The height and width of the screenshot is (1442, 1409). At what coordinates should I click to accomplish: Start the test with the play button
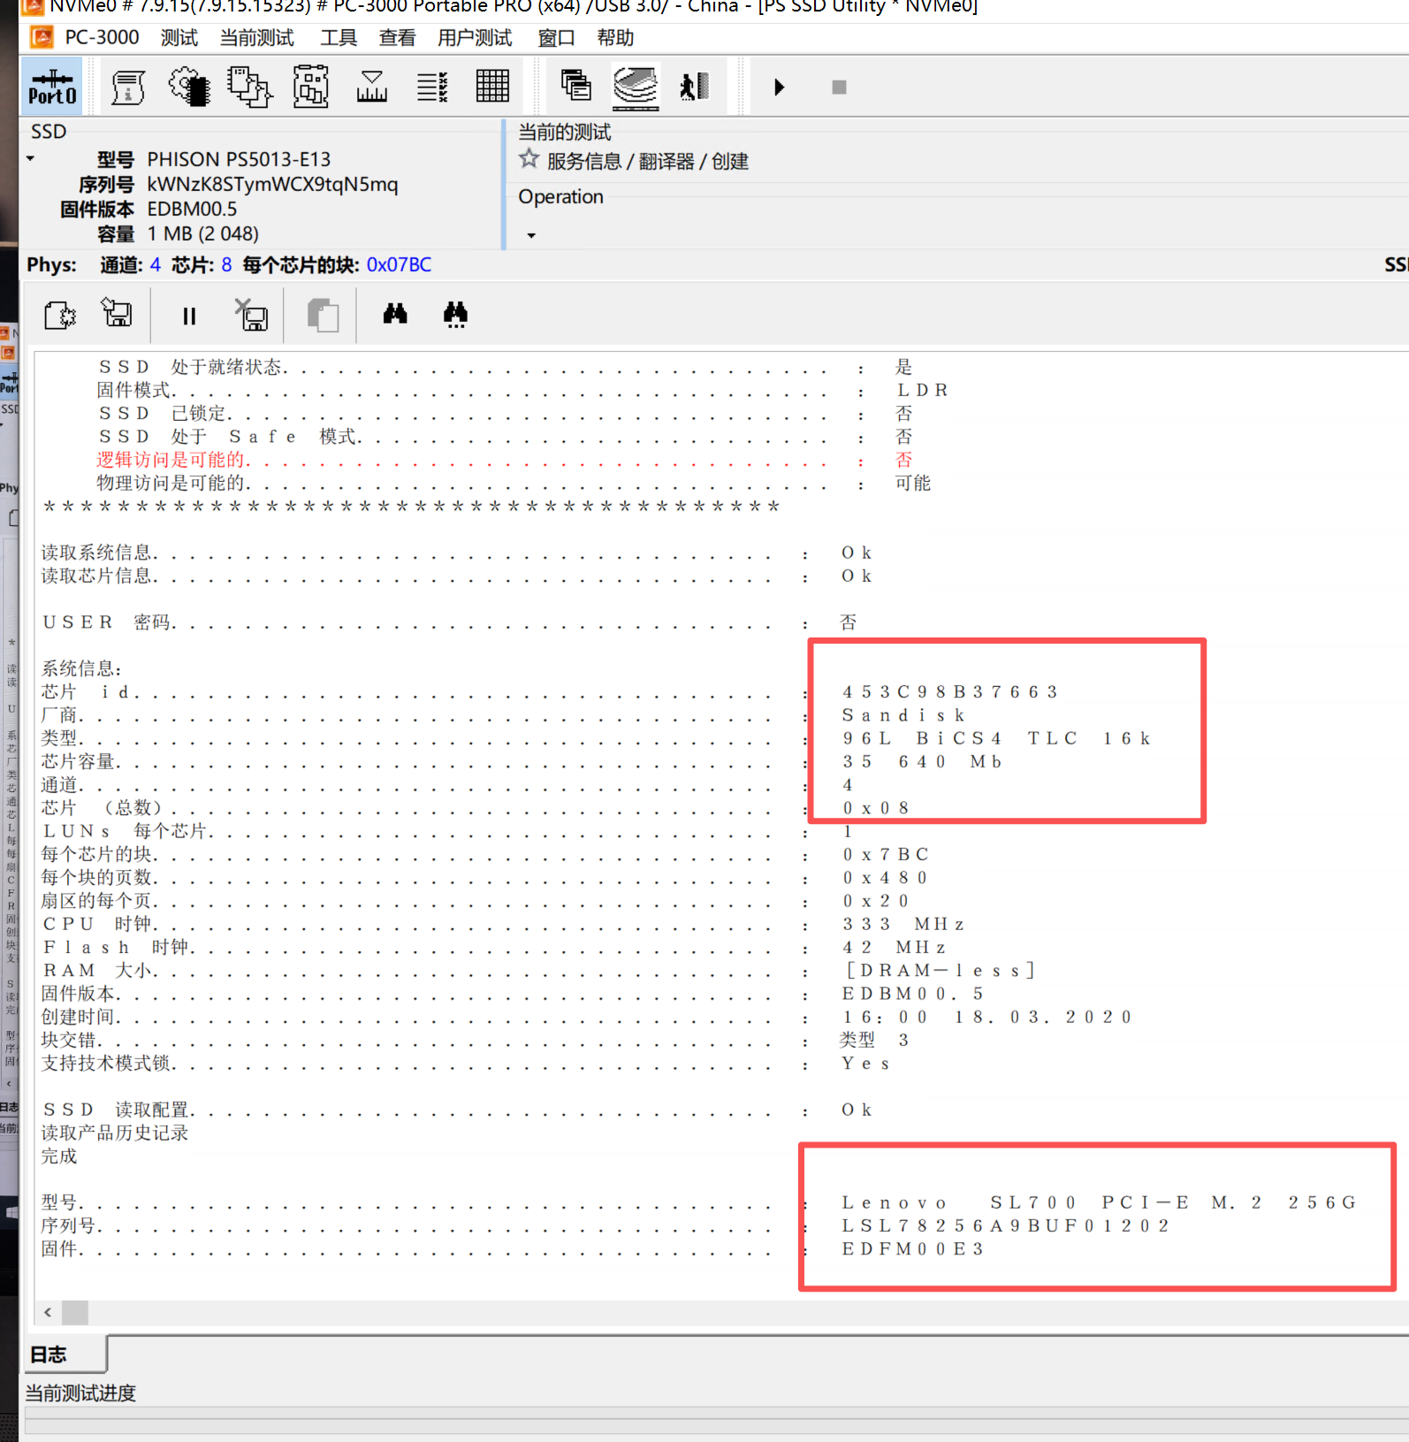click(779, 87)
